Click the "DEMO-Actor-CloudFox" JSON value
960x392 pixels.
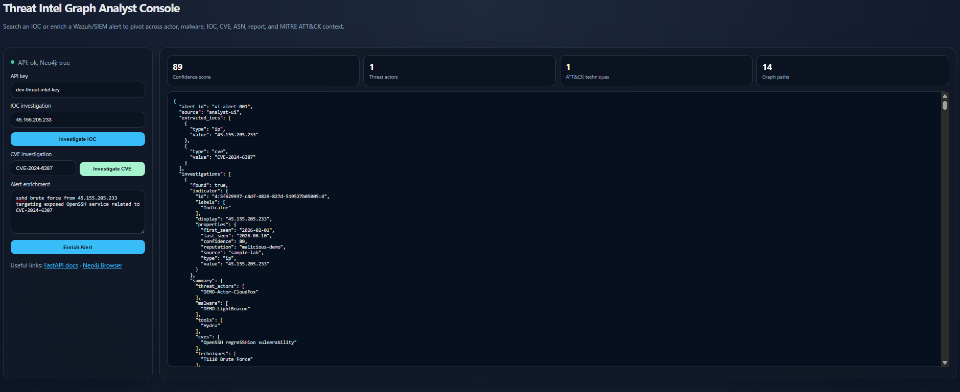point(230,292)
